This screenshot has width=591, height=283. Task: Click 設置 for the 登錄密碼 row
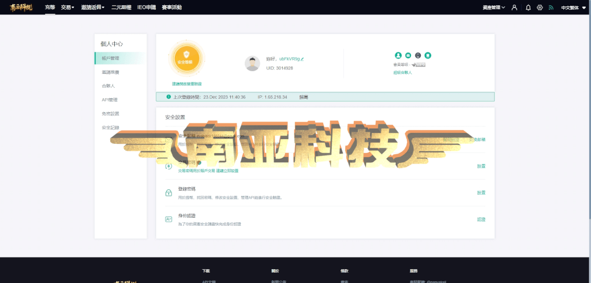click(481, 192)
